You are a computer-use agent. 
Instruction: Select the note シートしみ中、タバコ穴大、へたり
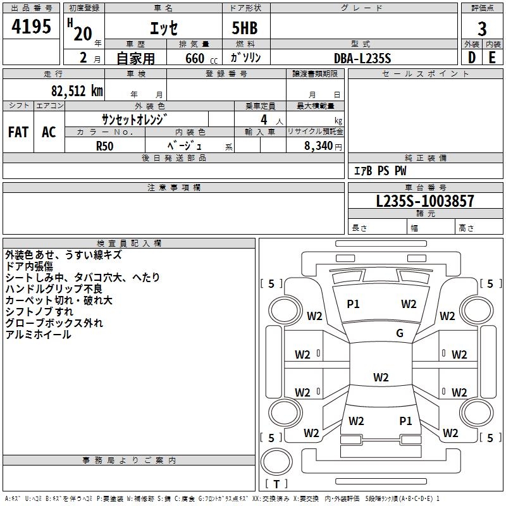[x=83, y=278]
